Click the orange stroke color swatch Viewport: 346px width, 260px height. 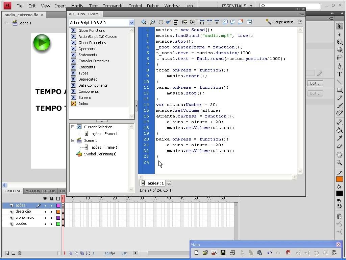tap(340, 179)
